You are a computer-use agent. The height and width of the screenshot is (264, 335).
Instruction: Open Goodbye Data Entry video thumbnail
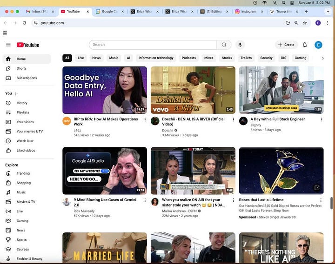[x=105, y=90]
